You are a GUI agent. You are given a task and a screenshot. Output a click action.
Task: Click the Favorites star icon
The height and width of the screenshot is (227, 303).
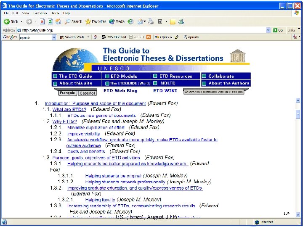click(x=88, y=21)
